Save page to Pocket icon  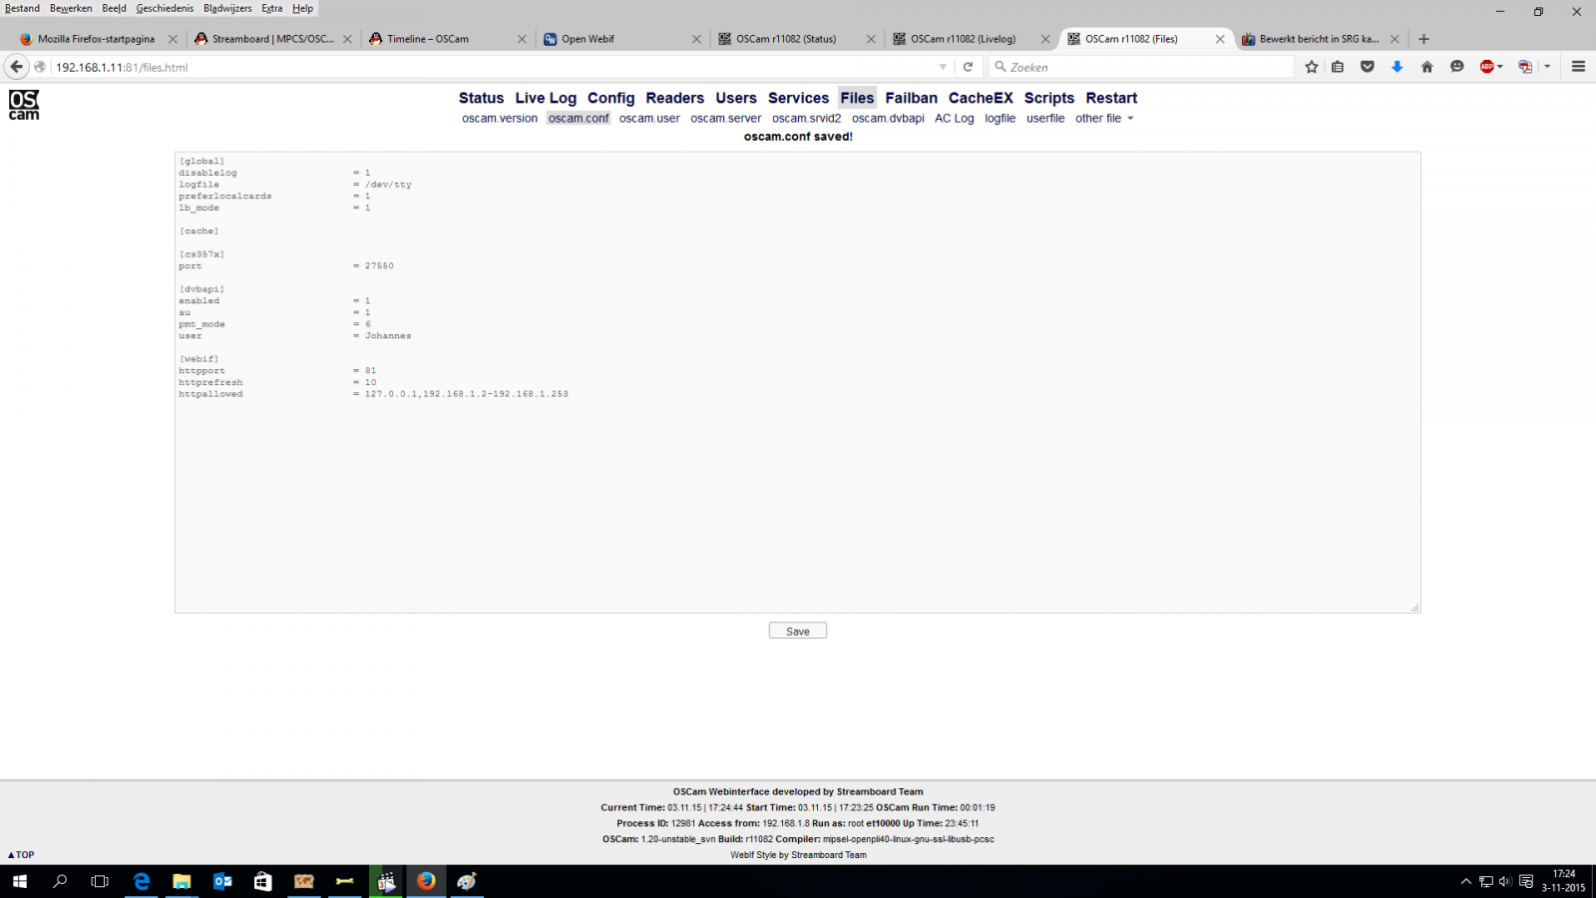pos(1368,67)
